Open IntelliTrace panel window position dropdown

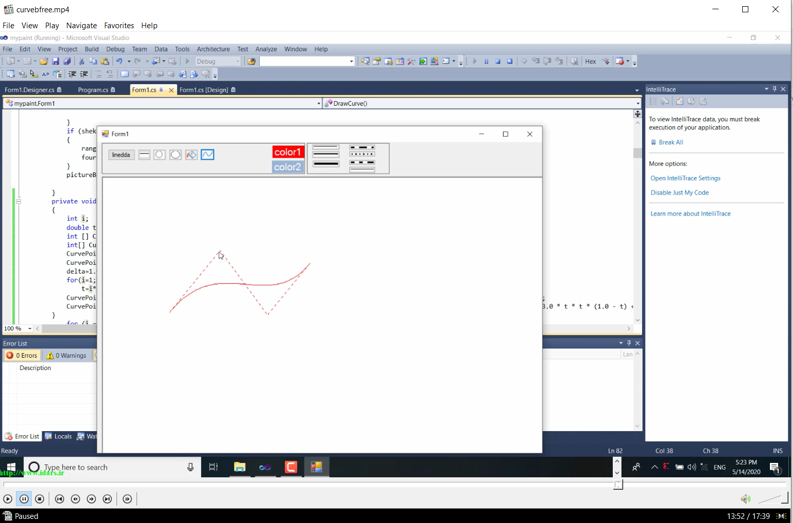[766, 89]
